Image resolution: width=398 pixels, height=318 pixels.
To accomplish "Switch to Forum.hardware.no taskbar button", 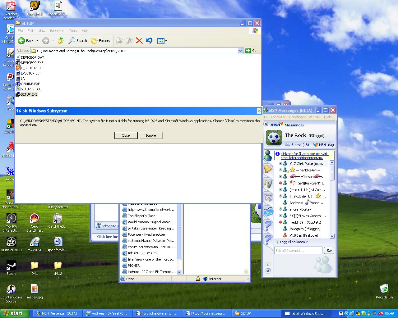I will pyautogui.click(x=157, y=313).
